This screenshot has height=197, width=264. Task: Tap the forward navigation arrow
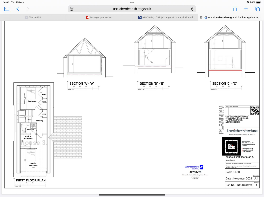(28, 9)
